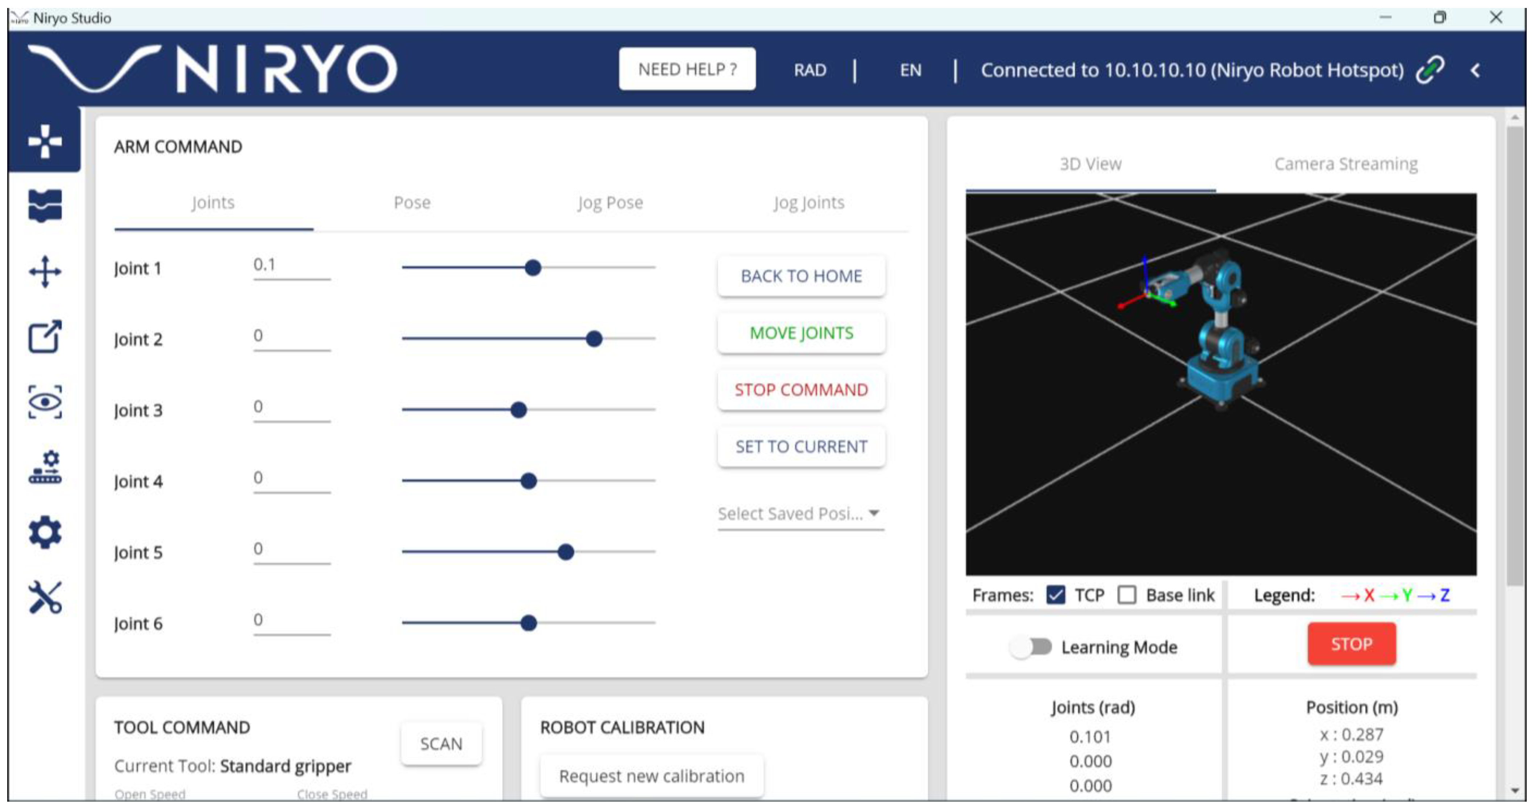Open the external link sidebar icon
Image resolution: width=1535 pixels, height=810 pixels.
pyautogui.click(x=45, y=337)
